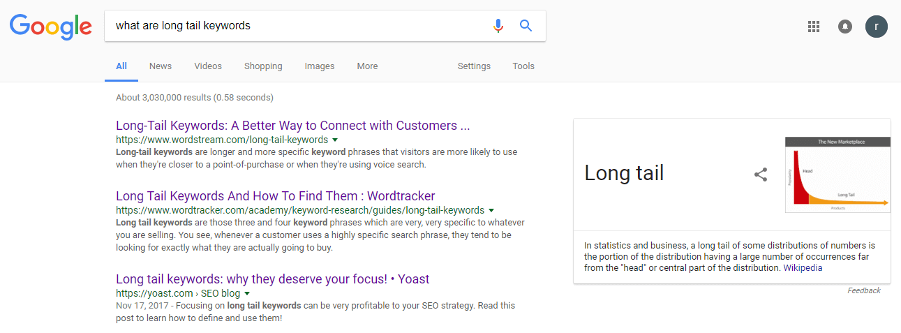This screenshot has width=901, height=333.
Task: Click the Google logo
Action: click(50, 27)
